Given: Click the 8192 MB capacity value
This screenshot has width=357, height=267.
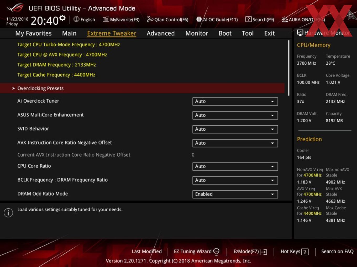Looking at the screenshot, I should tap(334, 120).
